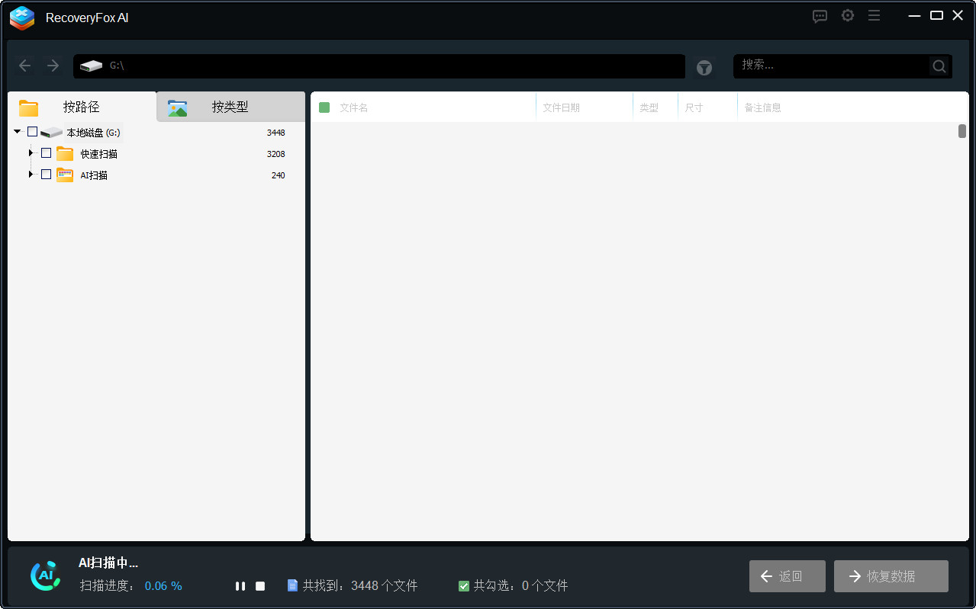Image resolution: width=976 pixels, height=609 pixels.
Task: Expand the 快速扫描 tree node
Action: click(31, 152)
